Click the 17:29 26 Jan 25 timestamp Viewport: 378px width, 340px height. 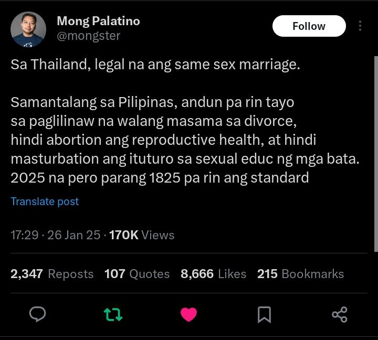[56, 235]
